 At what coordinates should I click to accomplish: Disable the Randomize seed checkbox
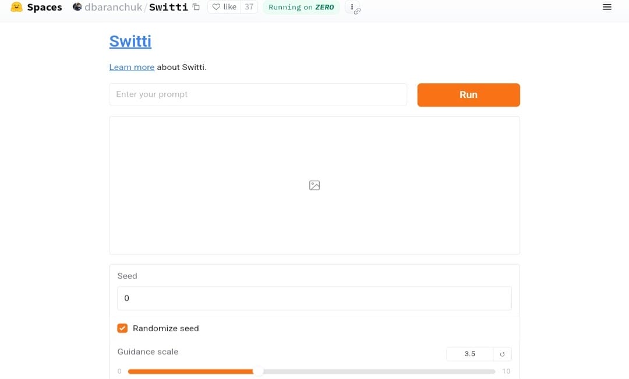[x=122, y=328]
